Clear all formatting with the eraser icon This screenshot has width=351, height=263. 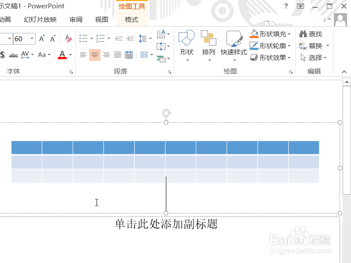pyautogui.click(x=68, y=39)
